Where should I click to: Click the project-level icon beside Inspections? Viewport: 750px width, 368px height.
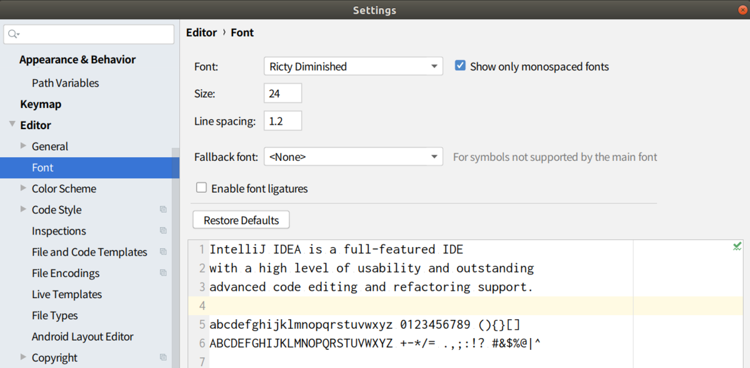pyautogui.click(x=163, y=231)
